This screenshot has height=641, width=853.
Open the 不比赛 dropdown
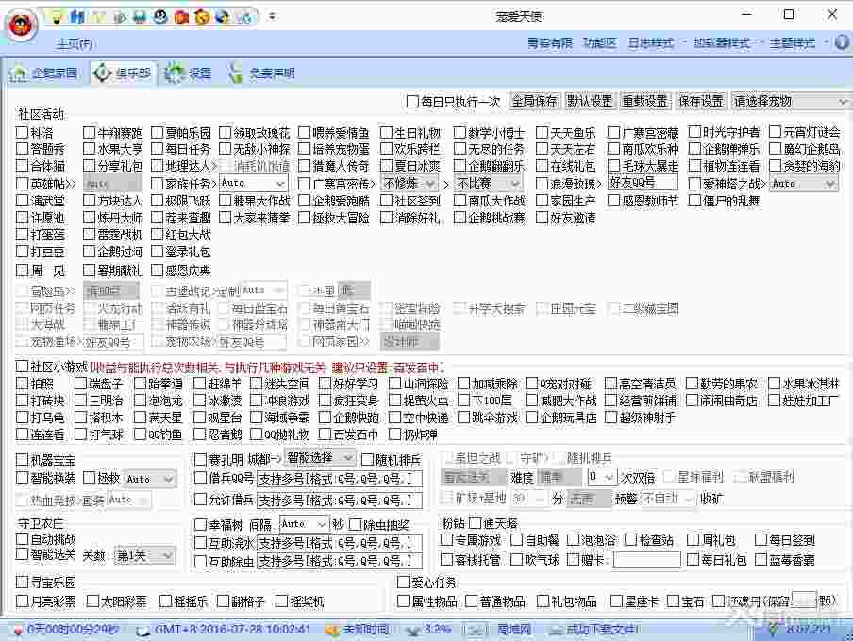pyautogui.click(x=489, y=183)
